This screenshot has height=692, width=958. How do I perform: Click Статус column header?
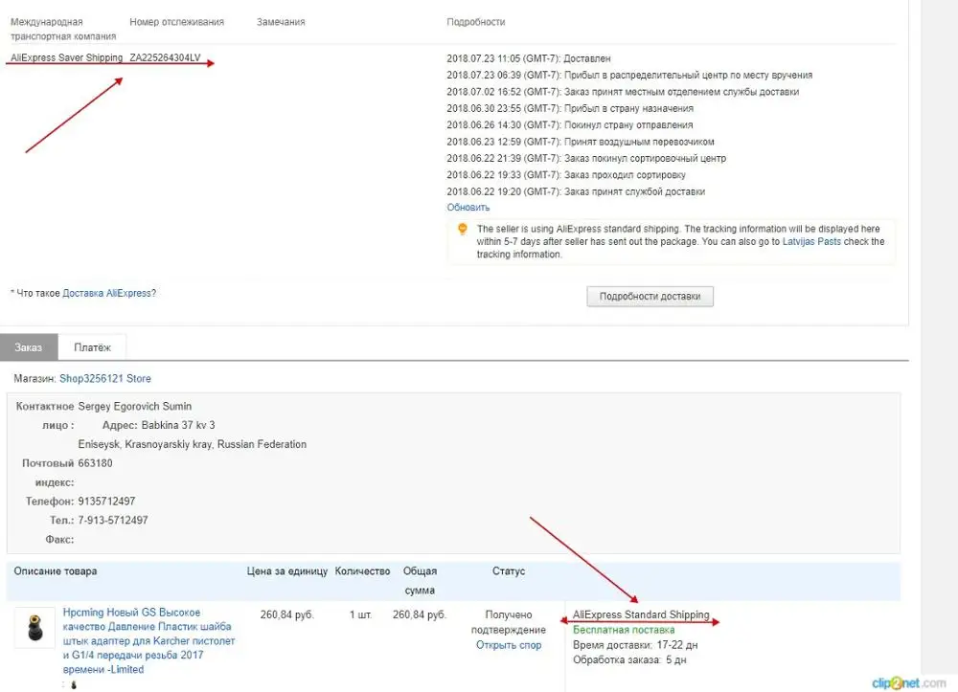click(x=509, y=571)
